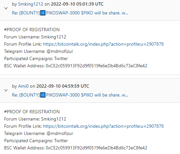The width and height of the screenshot is (180, 154).
Task: Click Forum Username line in first post
Action: point(35,37)
